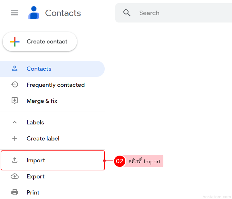Image resolution: width=232 pixels, height=199 pixels.
Task: Click the Merge & fix sparkle icon
Action: pyautogui.click(x=15, y=101)
